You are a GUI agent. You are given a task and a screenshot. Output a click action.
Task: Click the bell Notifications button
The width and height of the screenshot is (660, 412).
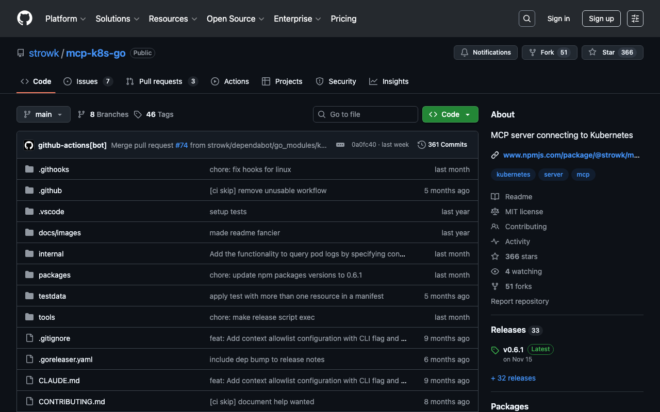pos(485,53)
